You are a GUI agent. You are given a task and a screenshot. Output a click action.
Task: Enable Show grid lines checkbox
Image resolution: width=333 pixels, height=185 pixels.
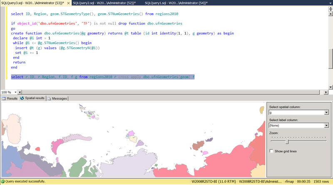271,151
